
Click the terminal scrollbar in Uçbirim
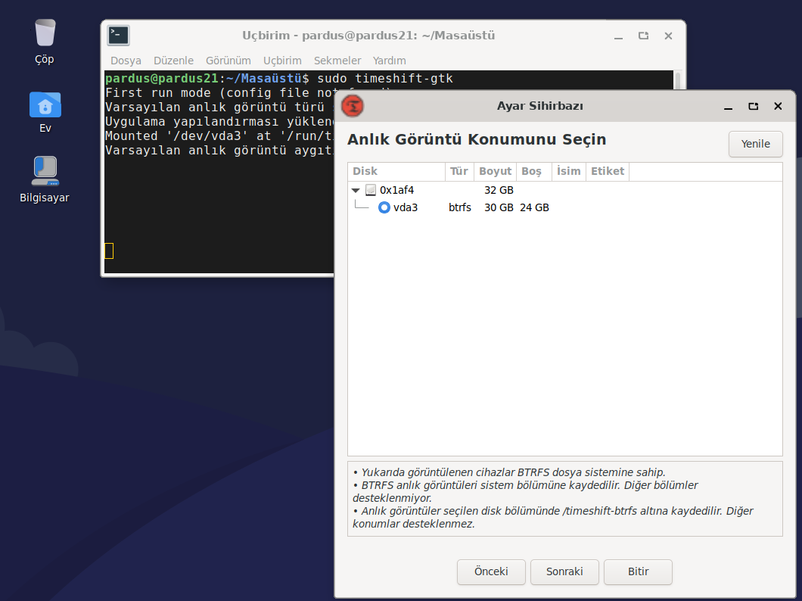pyautogui.click(x=678, y=81)
